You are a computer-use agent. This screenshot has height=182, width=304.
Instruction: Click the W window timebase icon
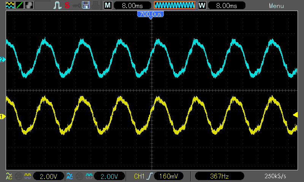202,5
